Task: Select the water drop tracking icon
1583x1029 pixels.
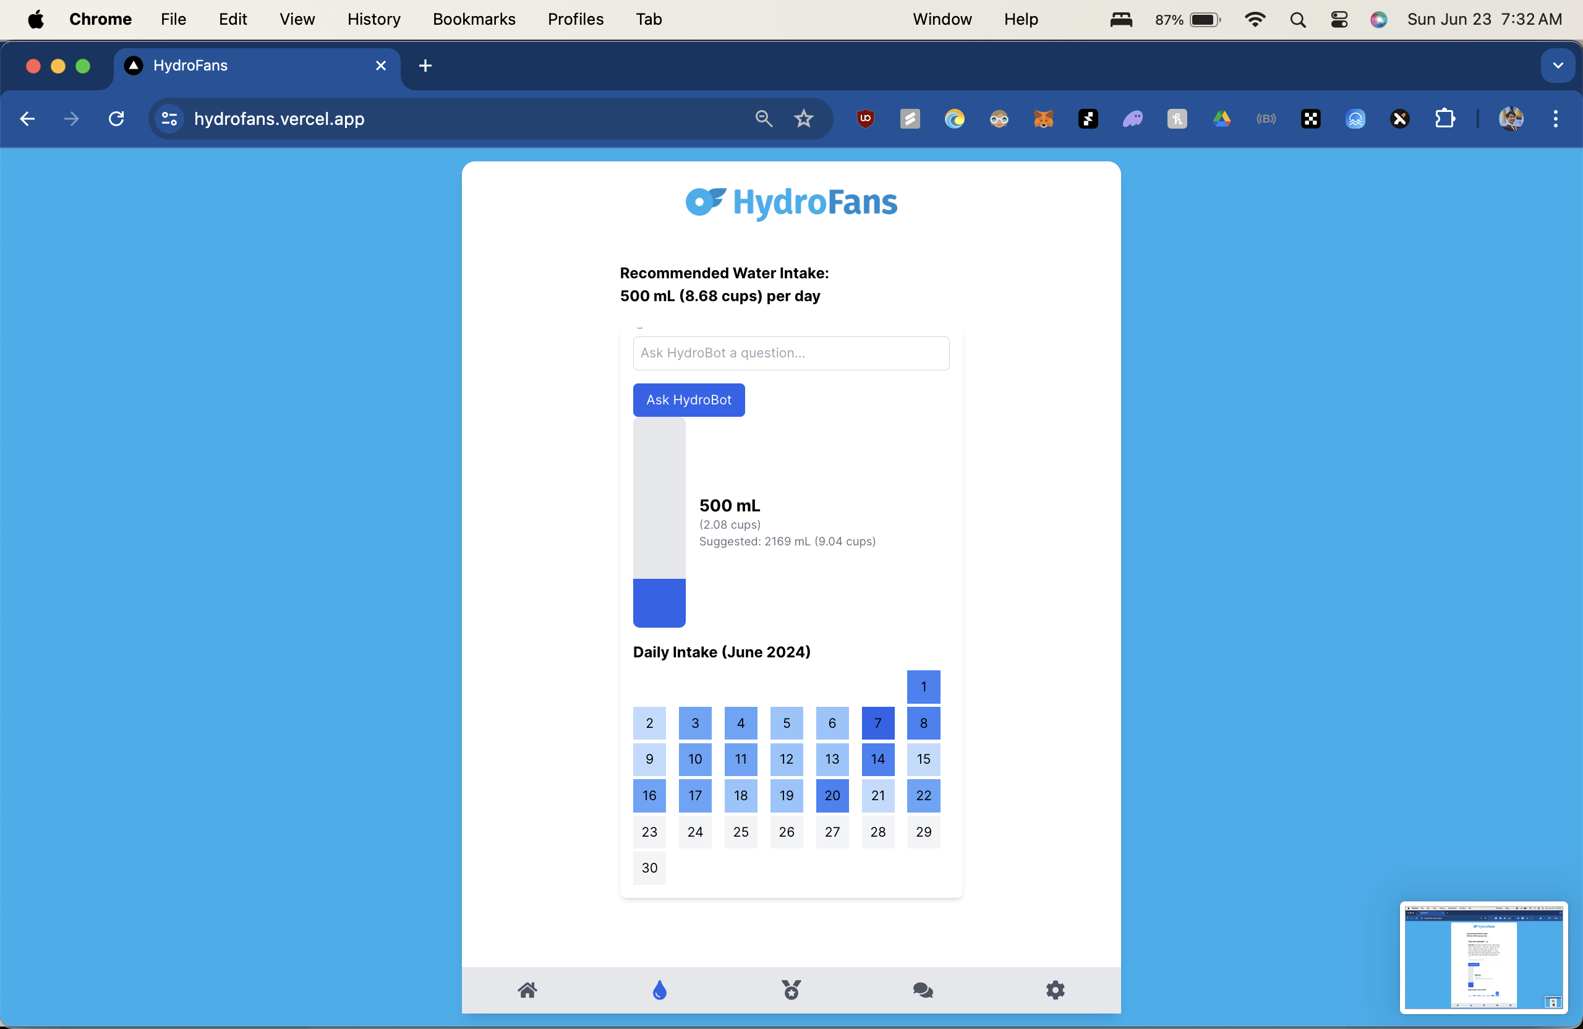Action: 659,990
